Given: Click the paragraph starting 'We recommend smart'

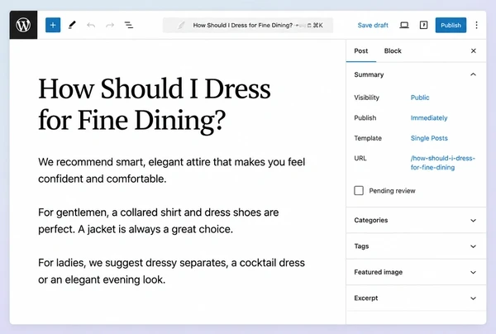Looking at the screenshot, I should coord(171,170).
